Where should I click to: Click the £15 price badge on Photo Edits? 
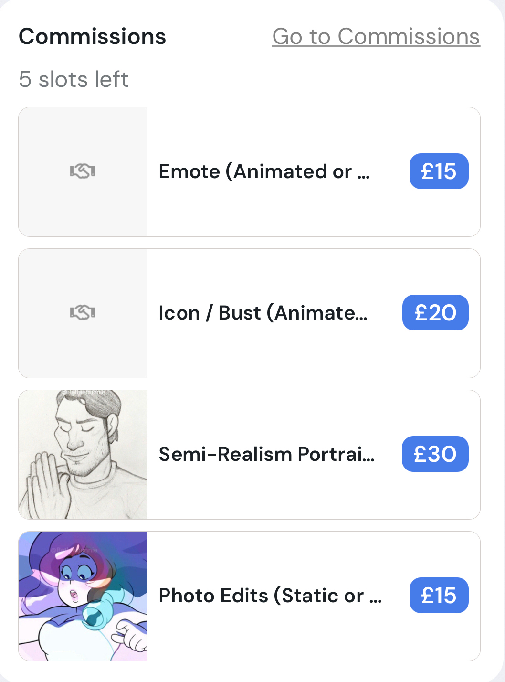coord(439,596)
